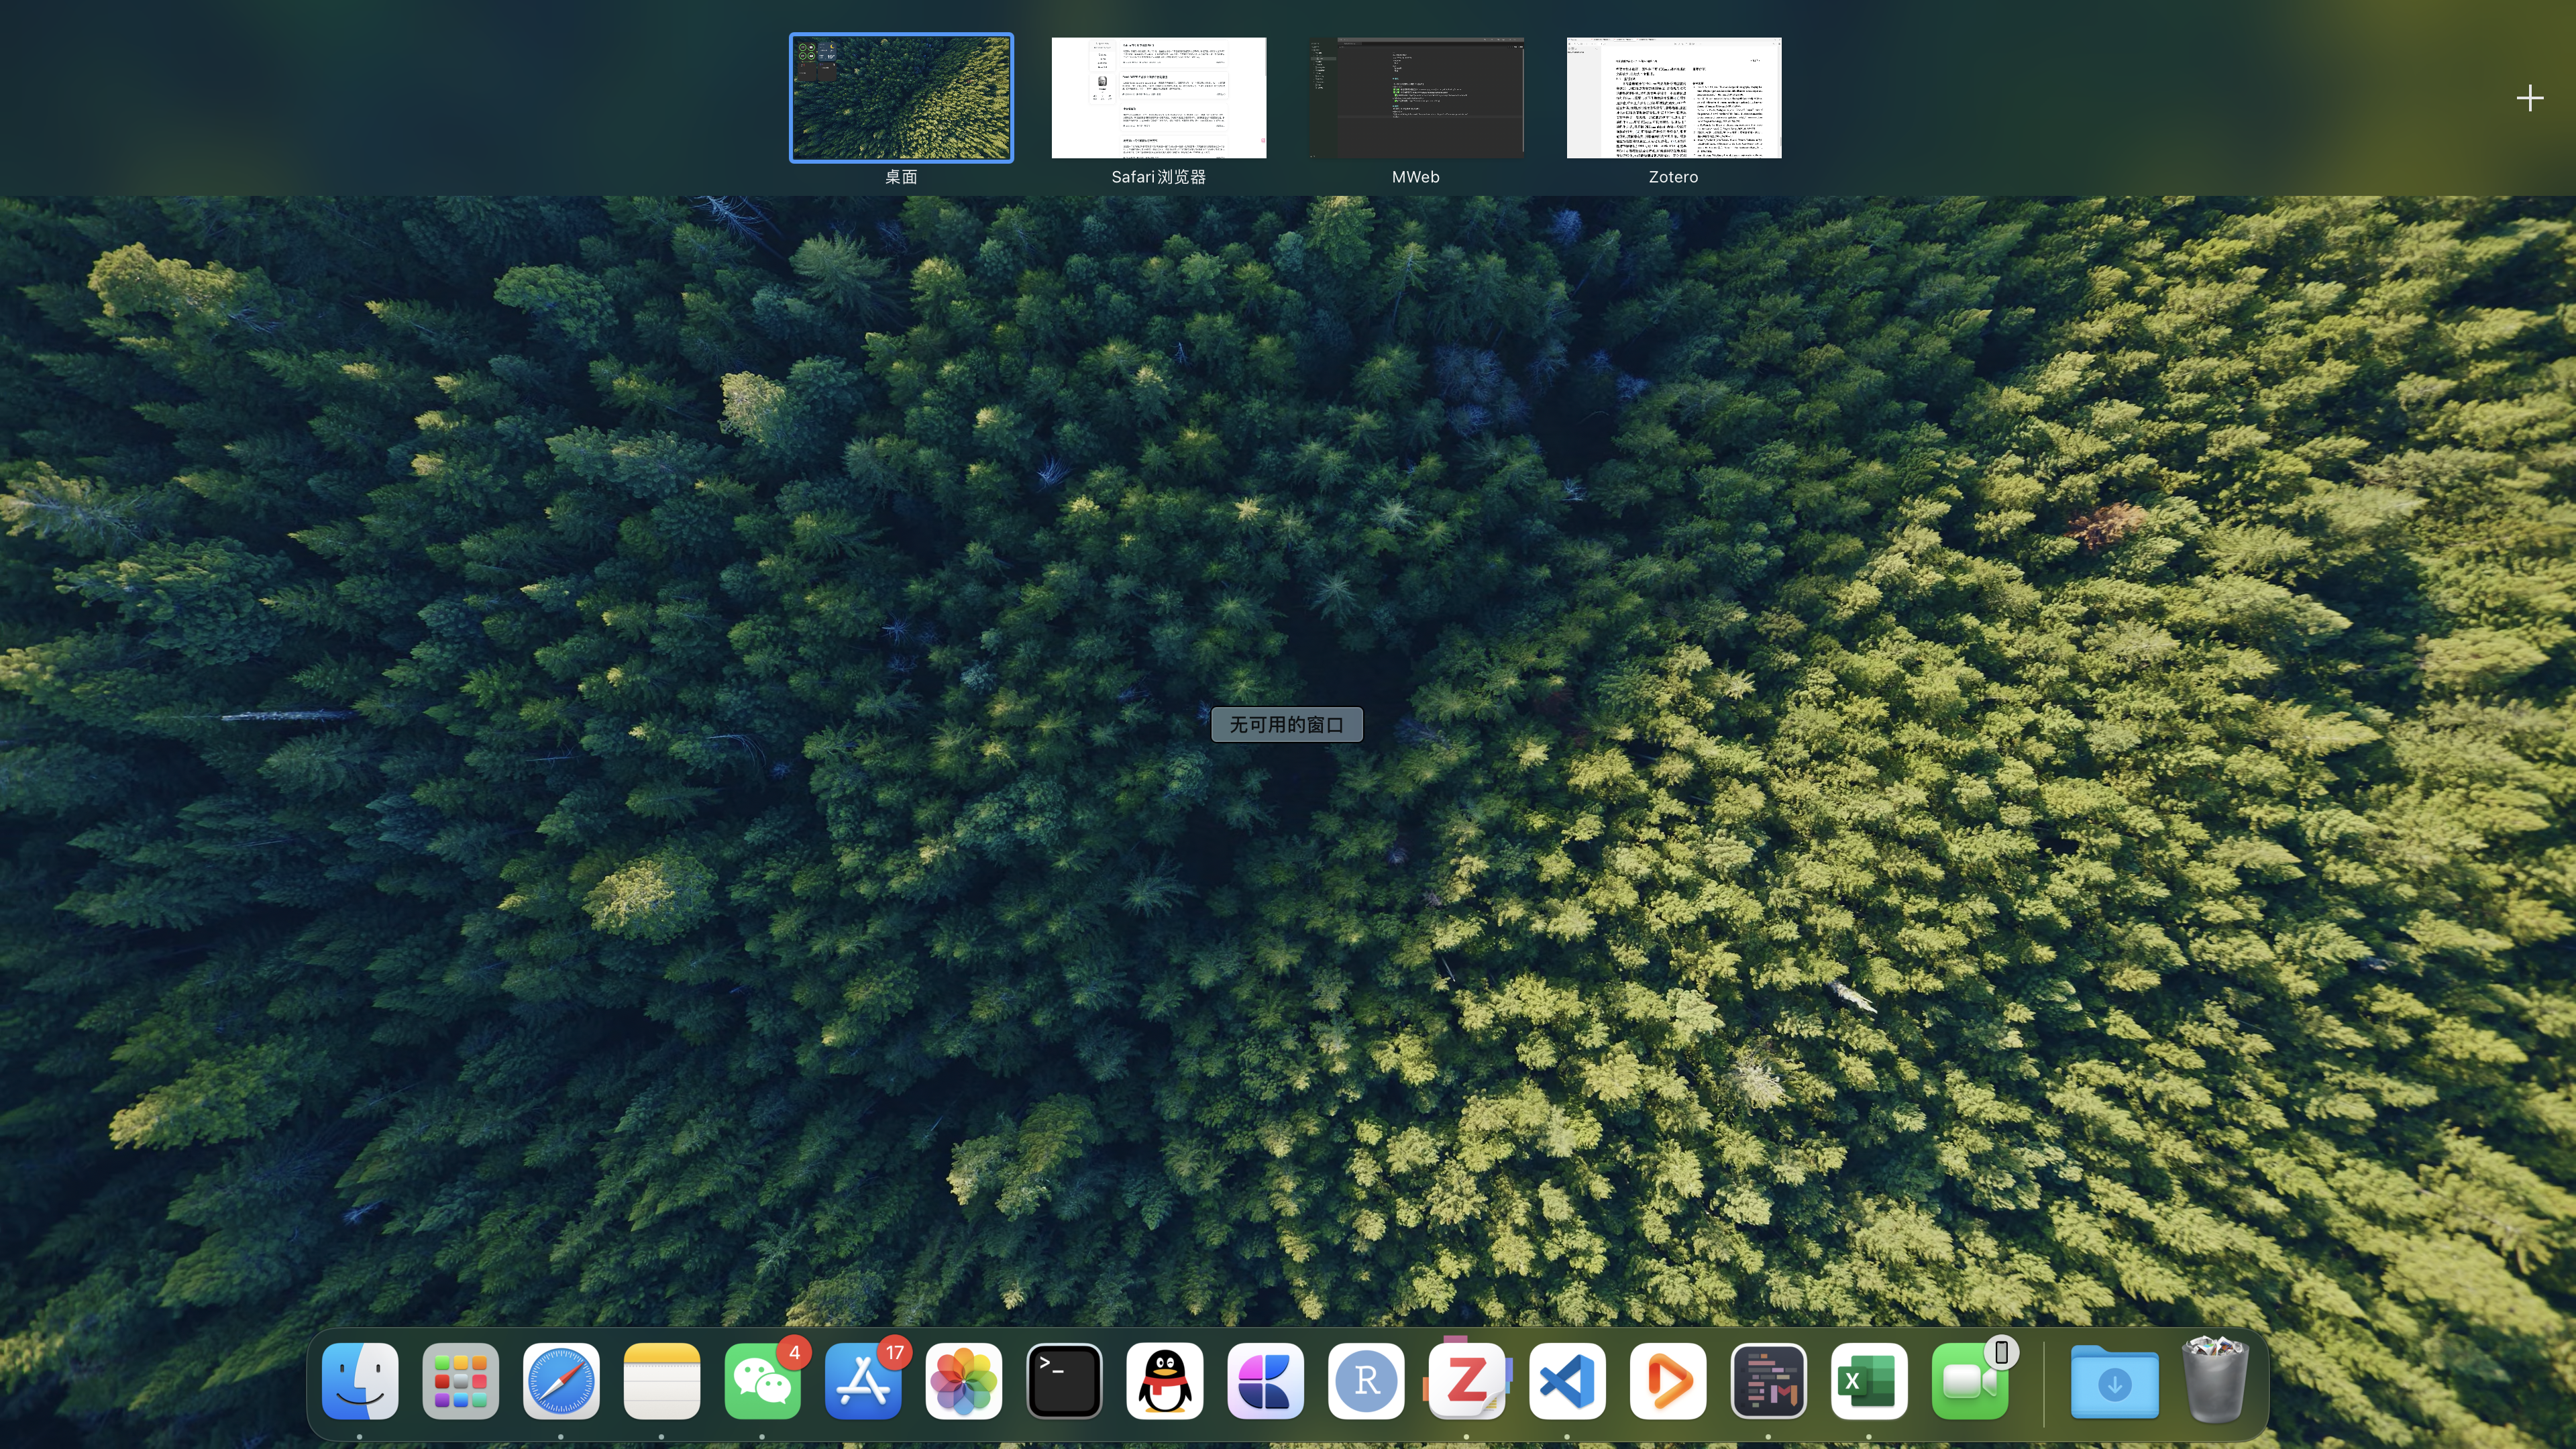The image size is (2576, 1449).
Task: Open the R application icon
Action: (x=1366, y=1381)
